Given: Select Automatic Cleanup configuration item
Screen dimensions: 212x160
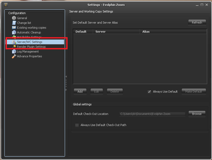Looking at the screenshot, I should [x=29, y=32].
